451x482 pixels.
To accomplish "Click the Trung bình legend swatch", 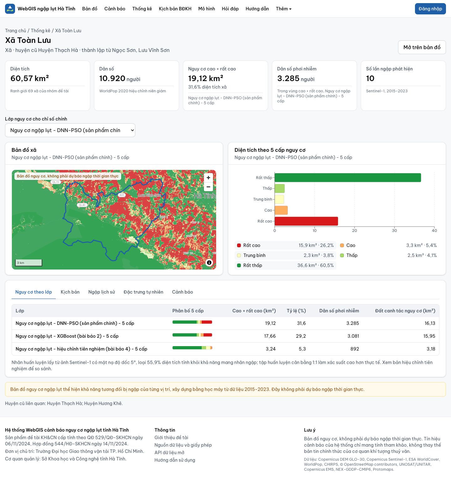I will 239,255.
